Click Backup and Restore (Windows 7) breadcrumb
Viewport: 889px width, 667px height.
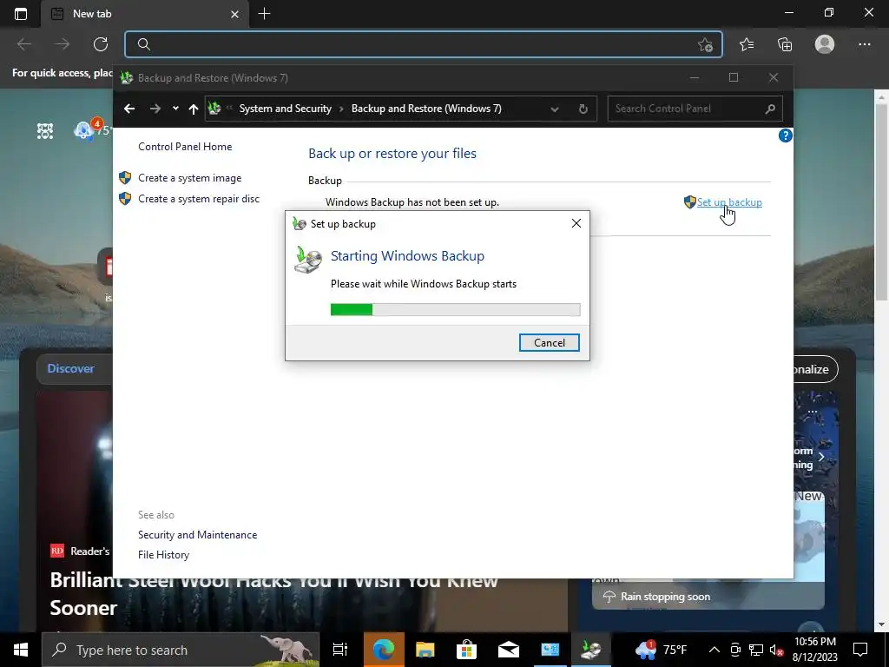pos(426,109)
